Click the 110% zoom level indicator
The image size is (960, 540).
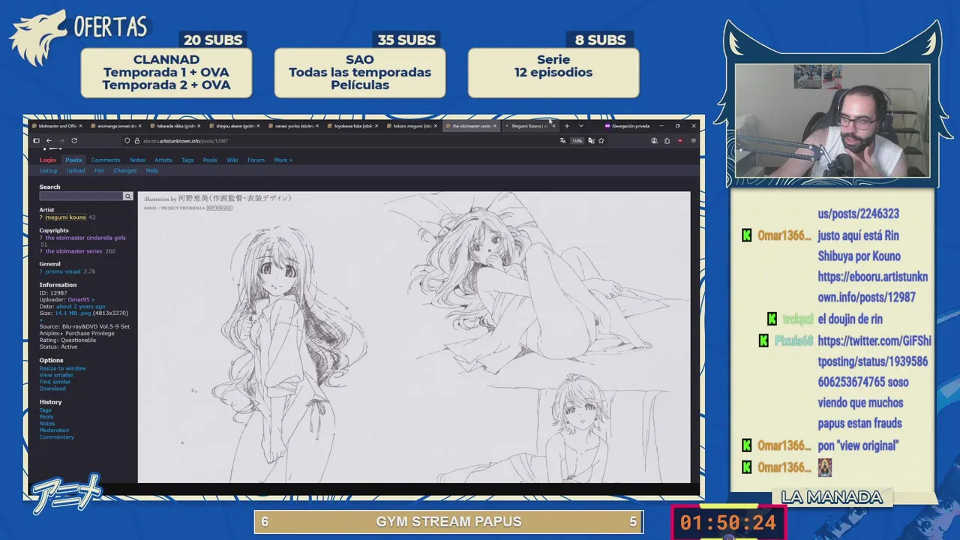pyautogui.click(x=577, y=140)
